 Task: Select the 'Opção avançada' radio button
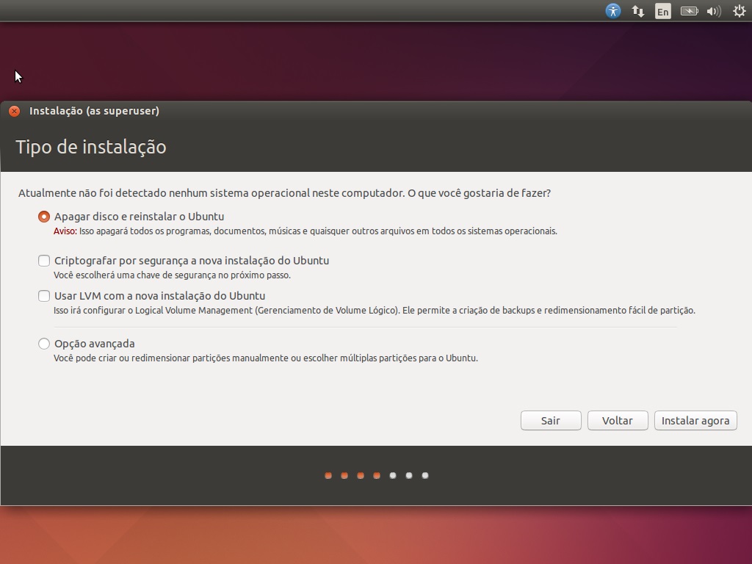(44, 344)
